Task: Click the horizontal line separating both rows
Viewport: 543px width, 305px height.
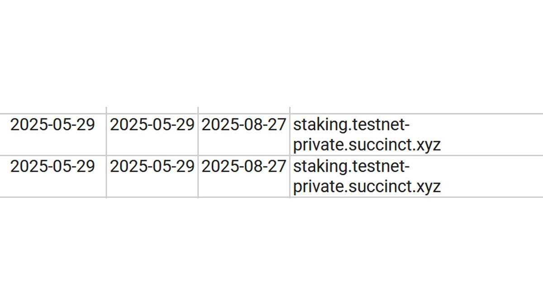Action: [271, 155]
